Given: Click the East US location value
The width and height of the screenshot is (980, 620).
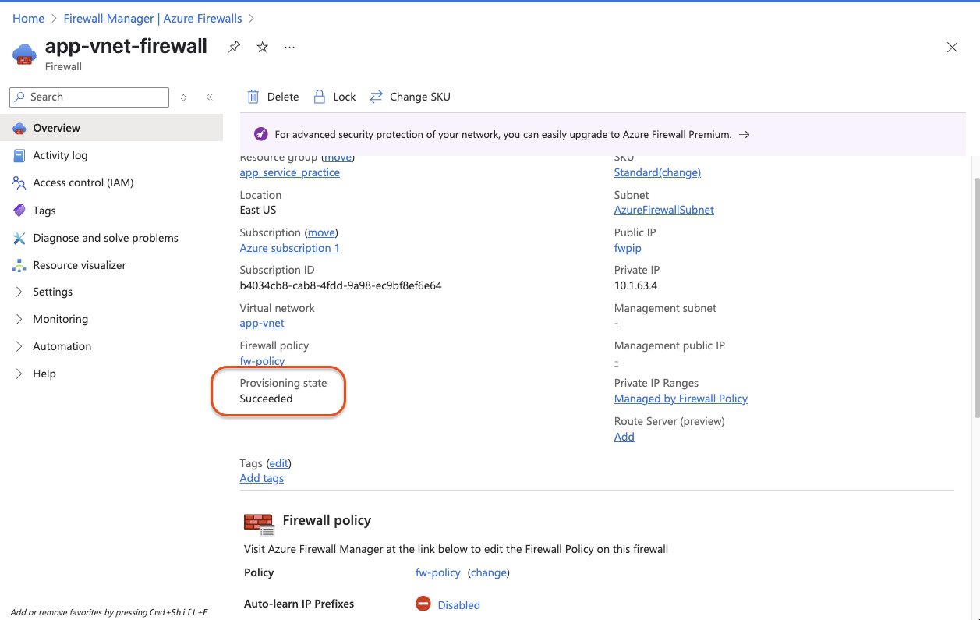Looking at the screenshot, I should [x=258, y=210].
